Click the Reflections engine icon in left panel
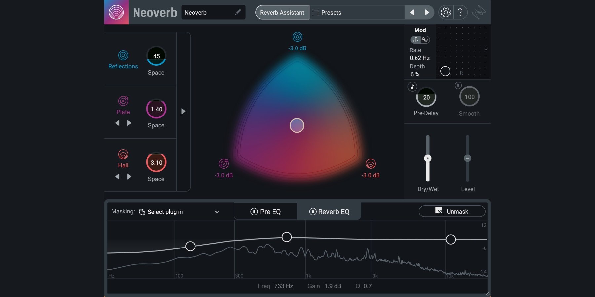The image size is (595, 297). coord(123,55)
